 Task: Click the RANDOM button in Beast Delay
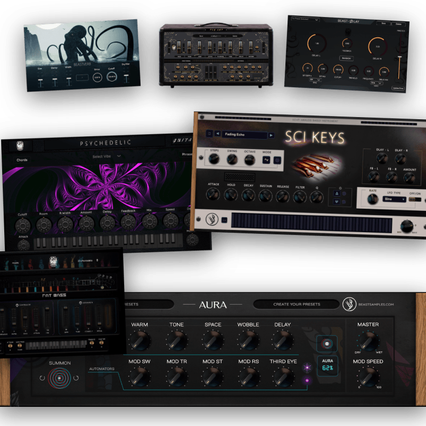[x=346, y=58]
